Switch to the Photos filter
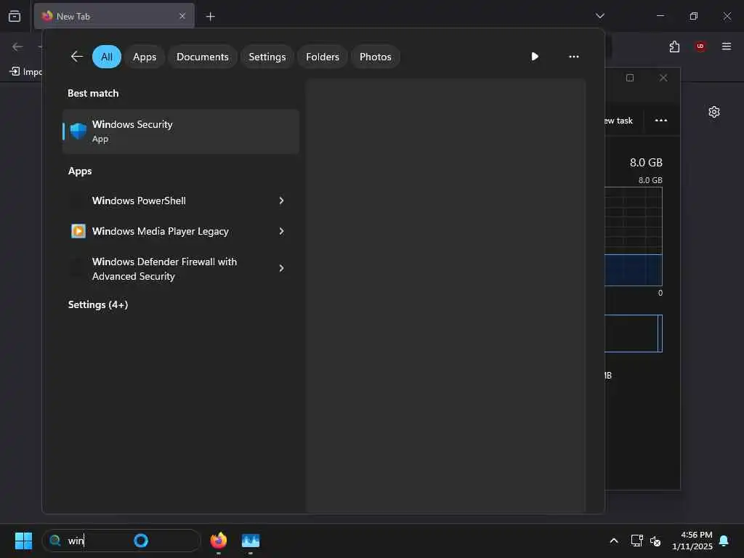The width and height of the screenshot is (744, 558). 376,57
